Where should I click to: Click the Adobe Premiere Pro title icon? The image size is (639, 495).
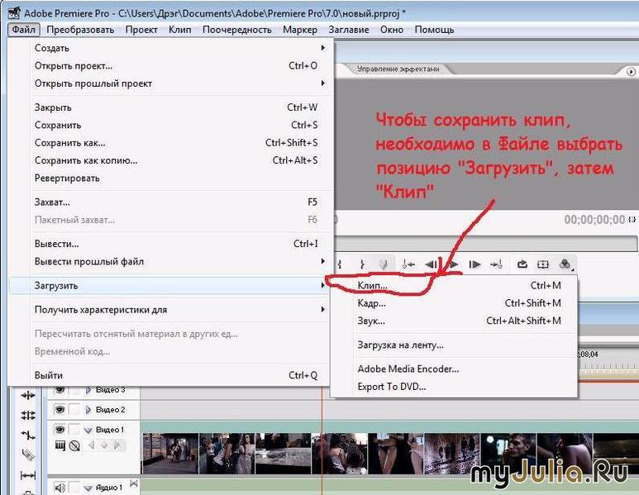click(x=14, y=12)
